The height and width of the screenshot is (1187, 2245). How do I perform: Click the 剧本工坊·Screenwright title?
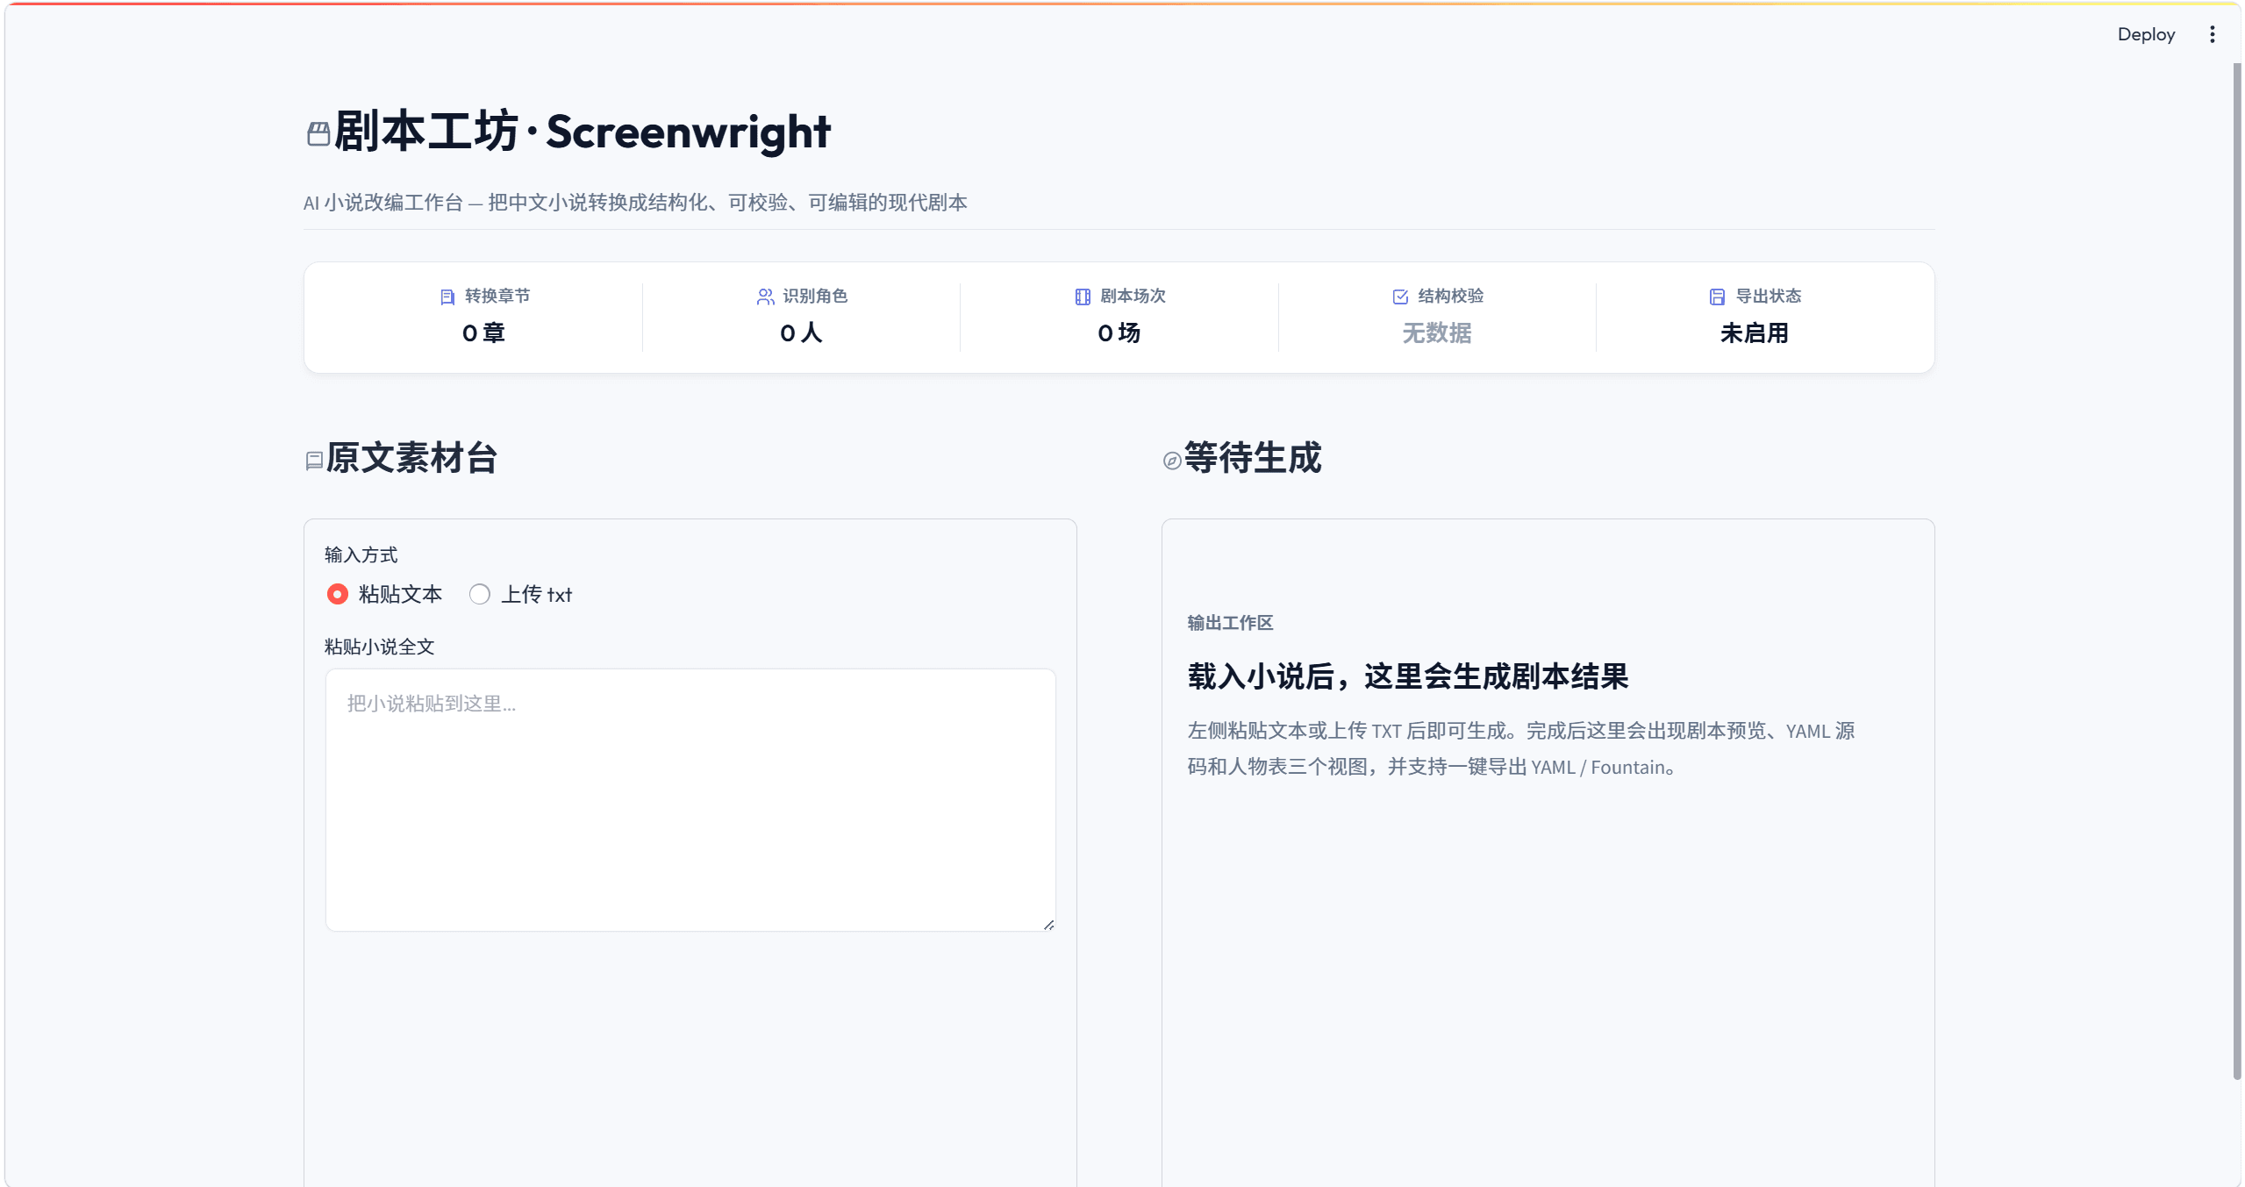(x=582, y=132)
